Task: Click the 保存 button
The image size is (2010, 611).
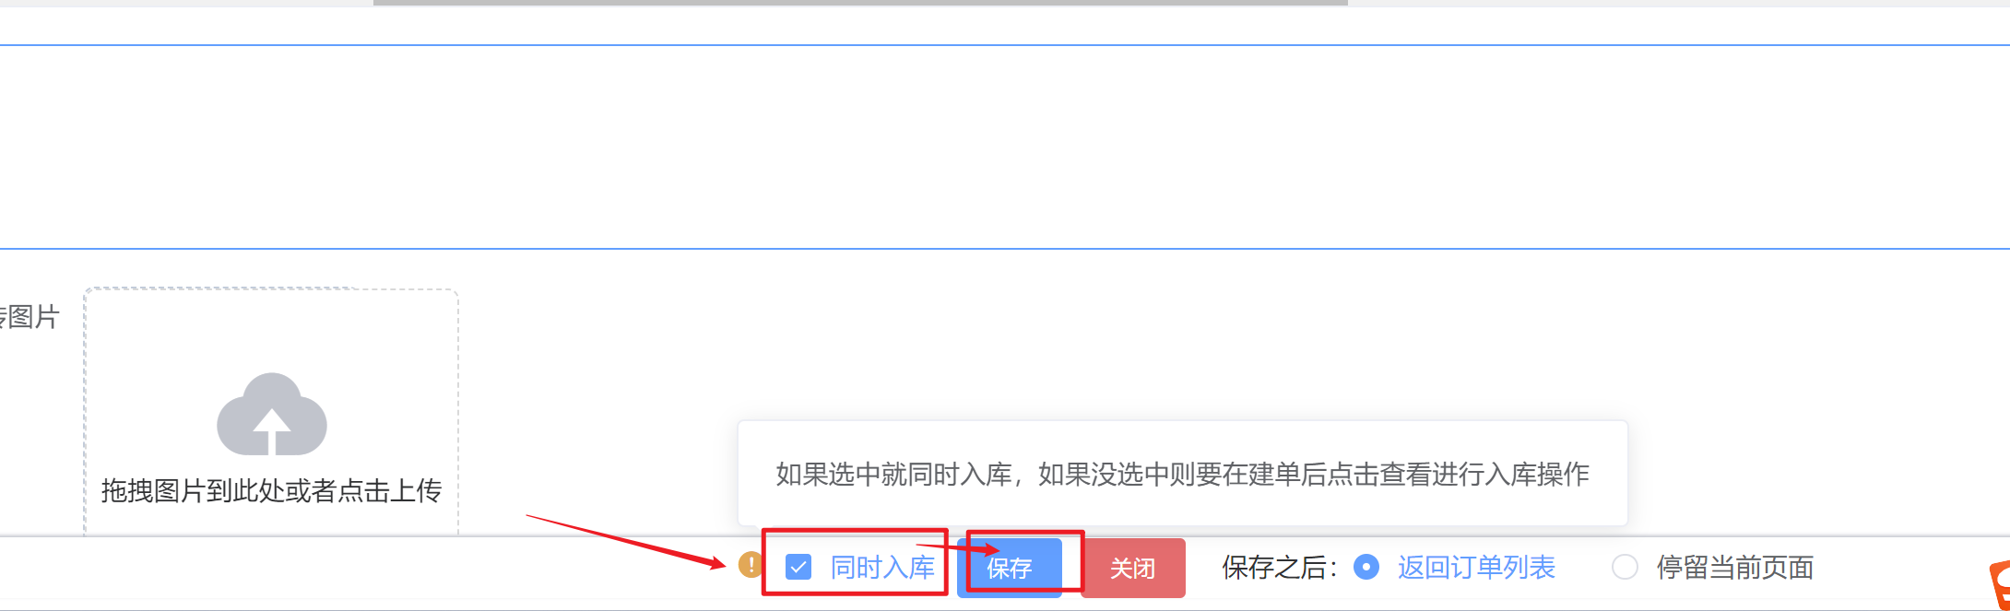Action: click(1010, 568)
